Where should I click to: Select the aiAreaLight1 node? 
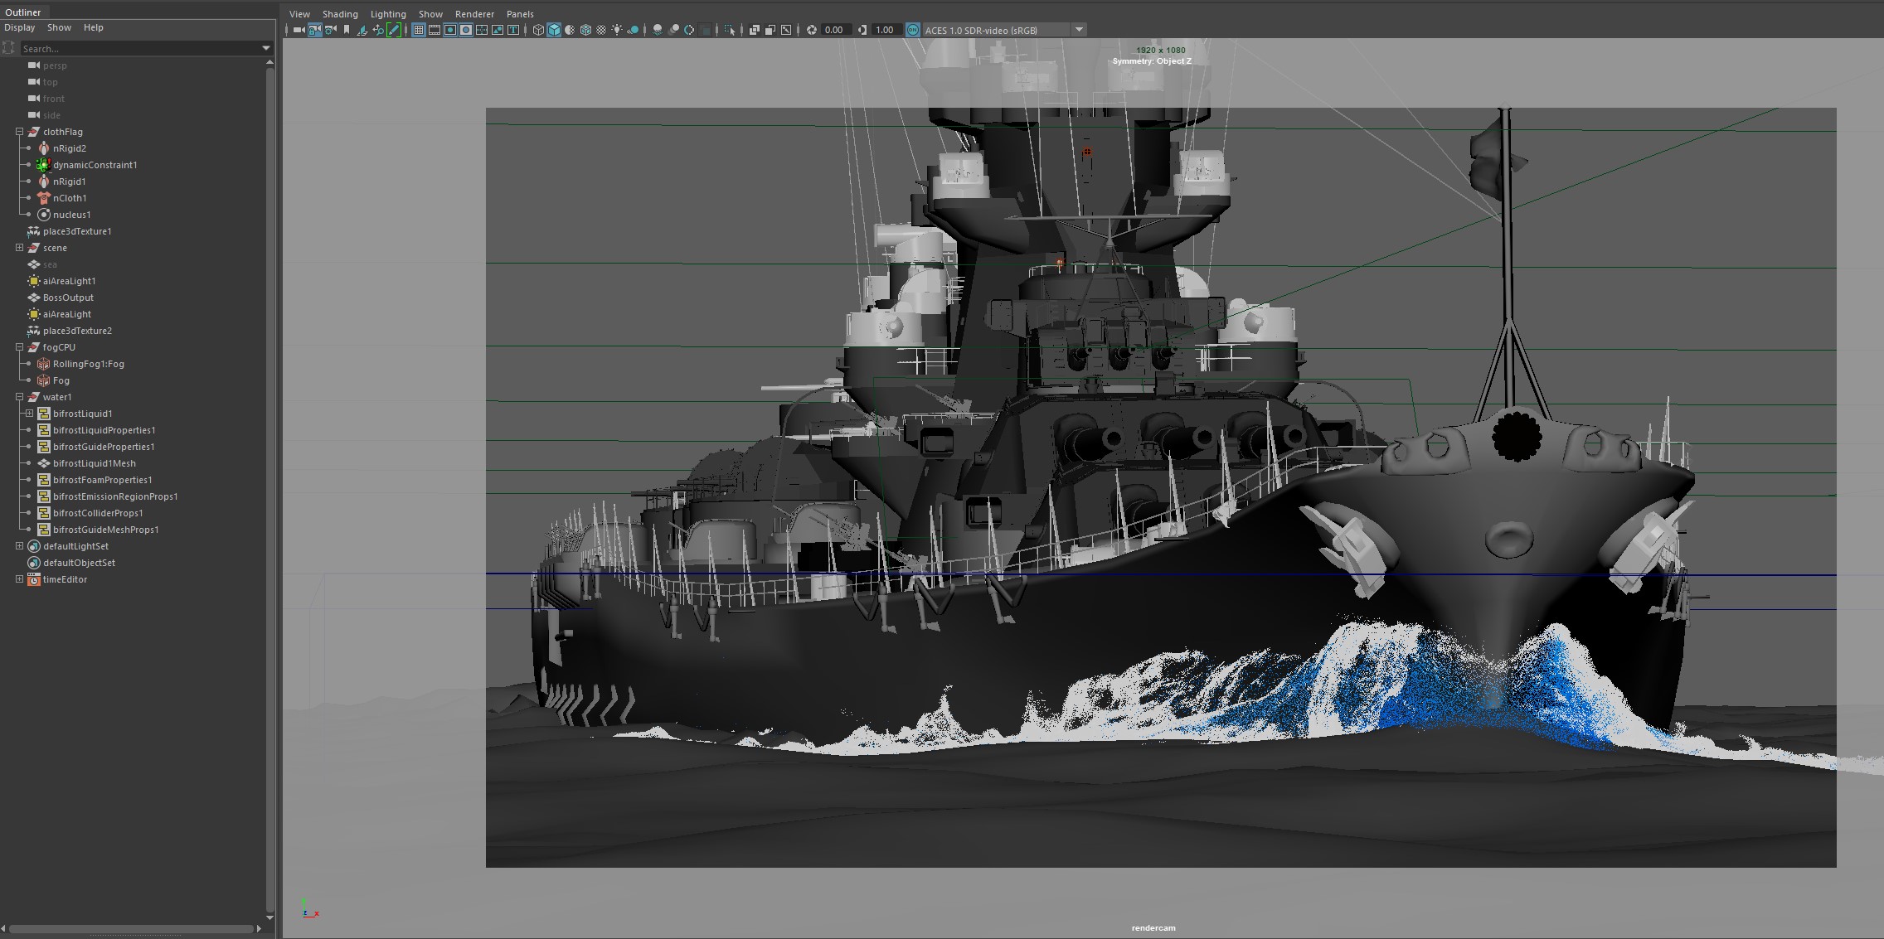(69, 281)
